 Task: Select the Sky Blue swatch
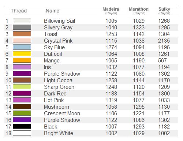pos(22,47)
